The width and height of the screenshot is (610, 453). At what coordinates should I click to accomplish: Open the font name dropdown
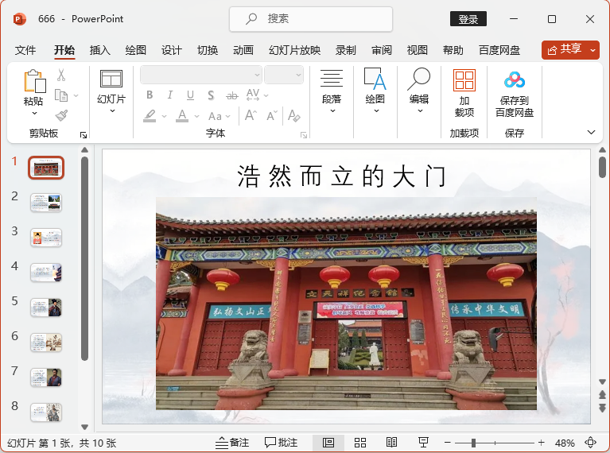pyautogui.click(x=257, y=75)
